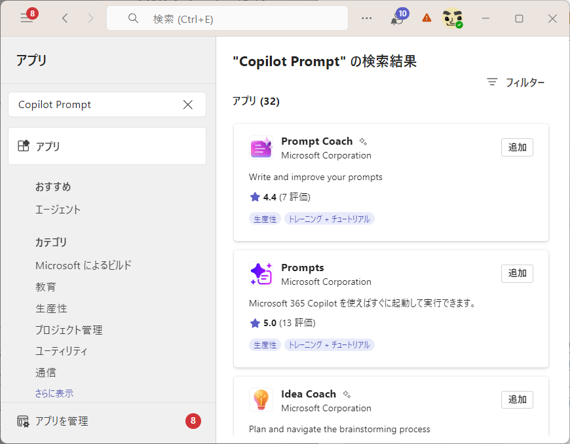Click the 5.0 (13 評価) rating text
This screenshot has height=444, width=570.
[x=289, y=323]
